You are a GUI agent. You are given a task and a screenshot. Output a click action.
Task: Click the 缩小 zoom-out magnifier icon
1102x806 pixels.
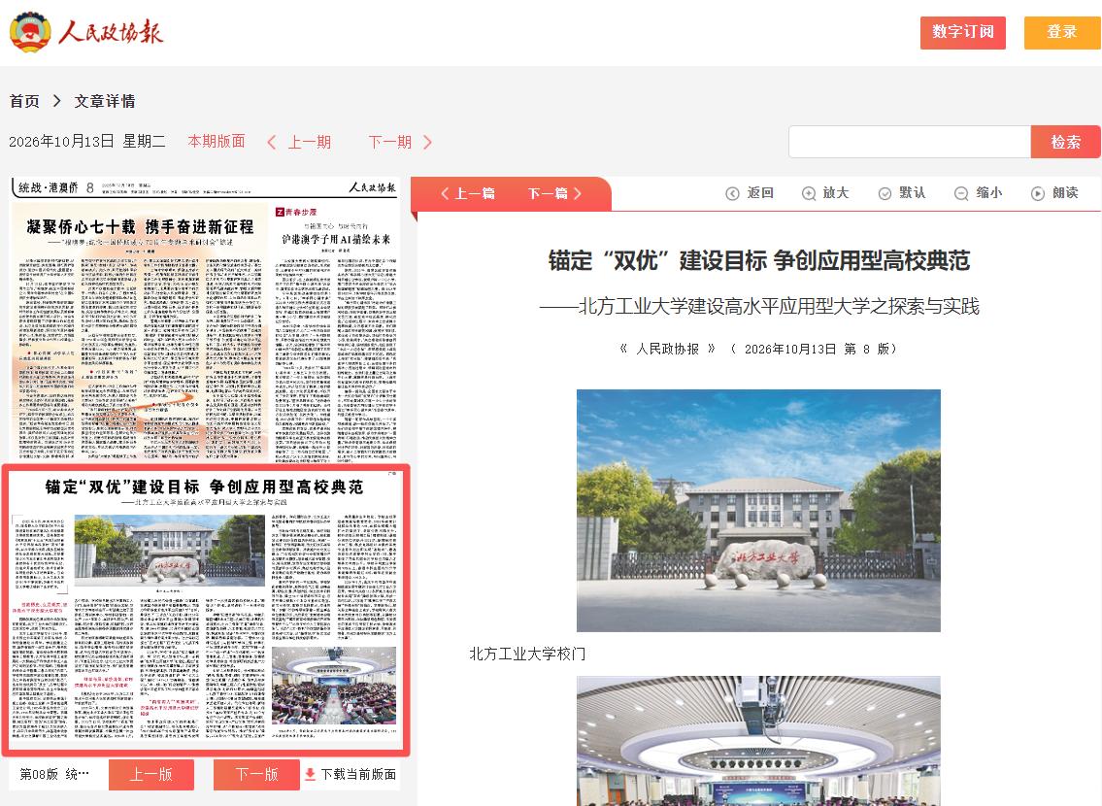961,193
